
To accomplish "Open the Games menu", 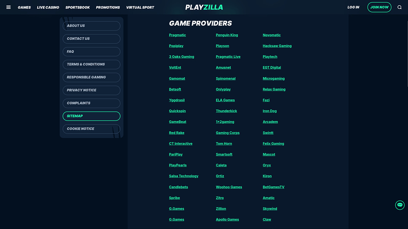I will tap(24, 7).
